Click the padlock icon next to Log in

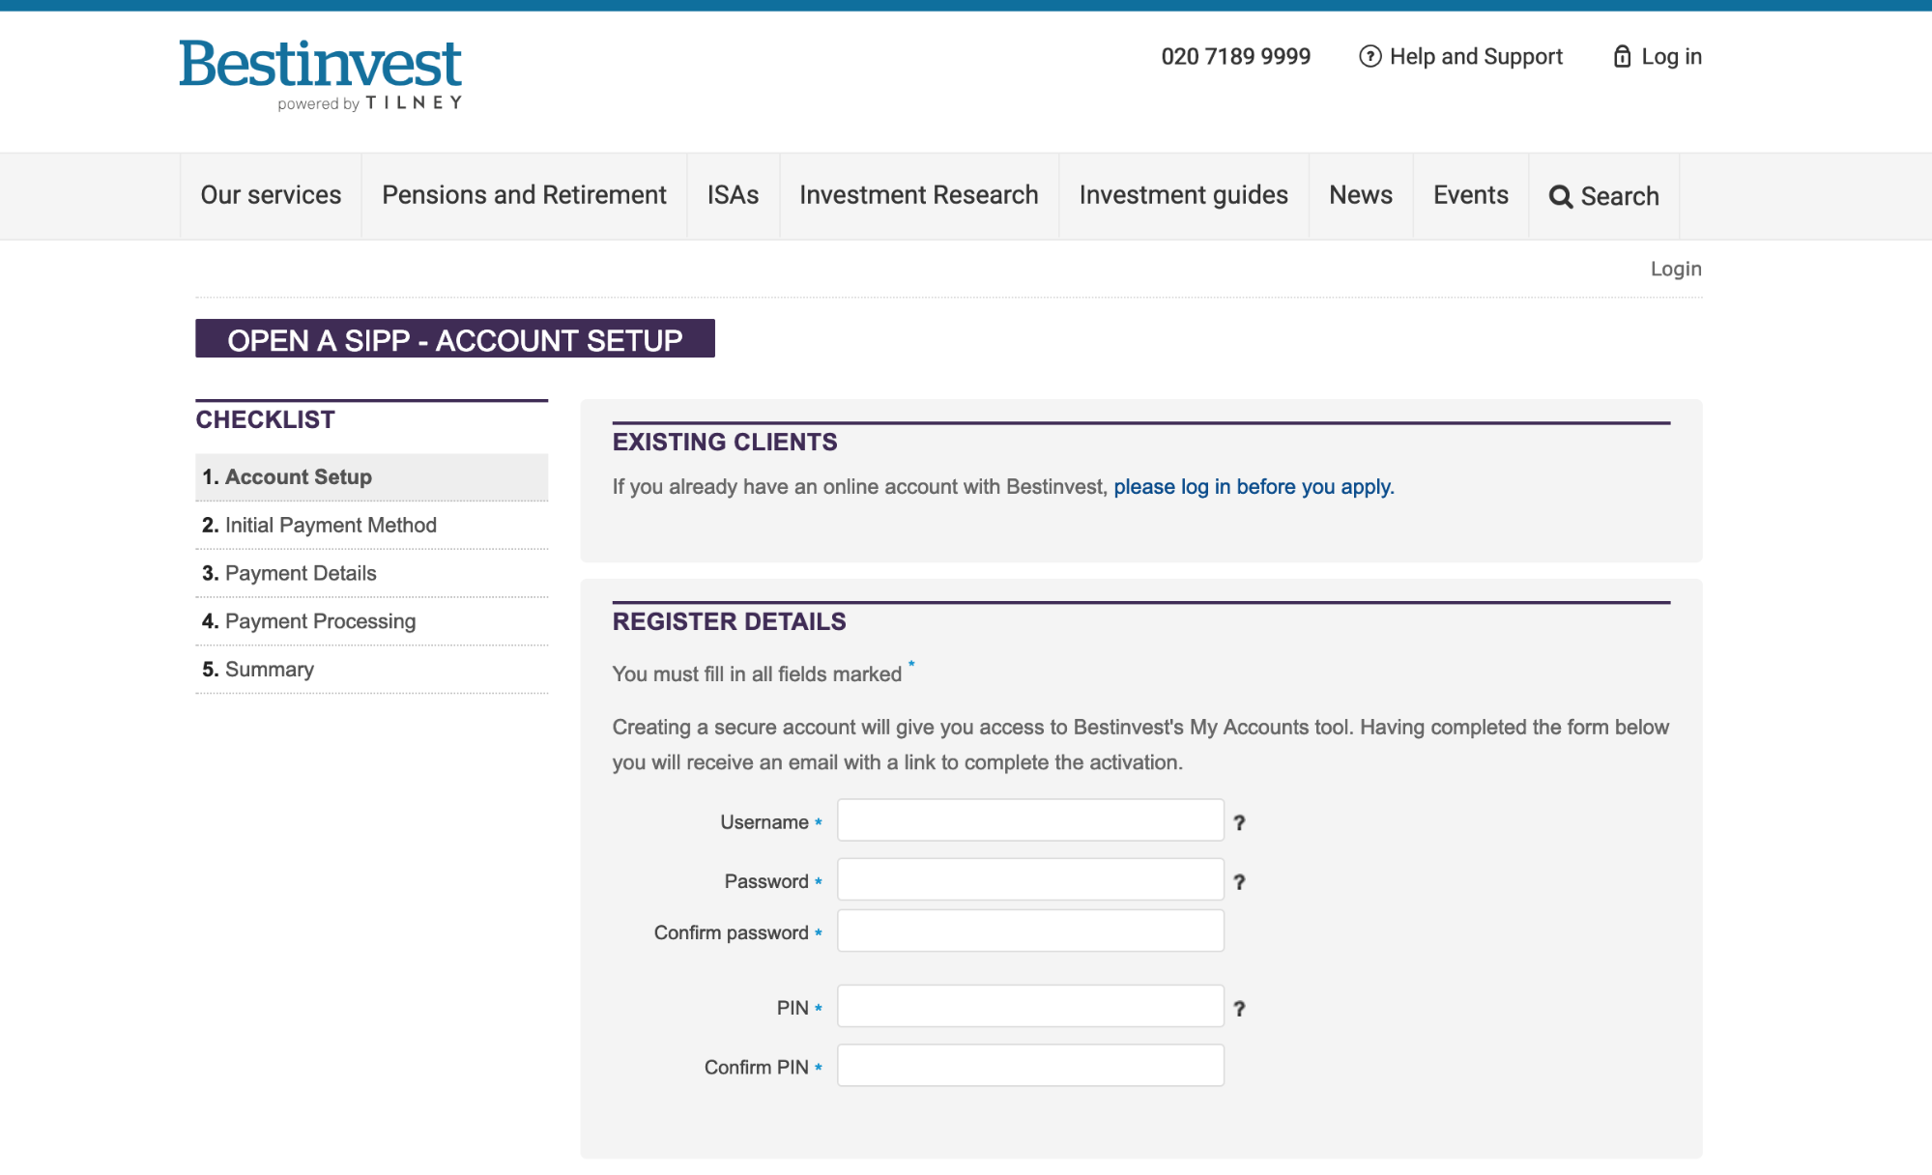pyautogui.click(x=1622, y=56)
